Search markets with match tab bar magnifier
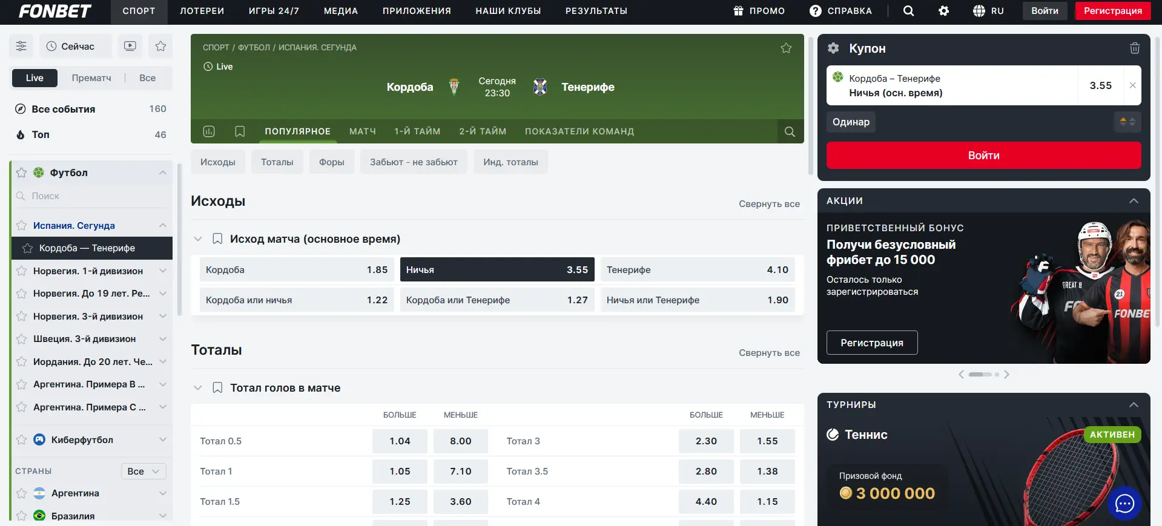 click(790, 131)
